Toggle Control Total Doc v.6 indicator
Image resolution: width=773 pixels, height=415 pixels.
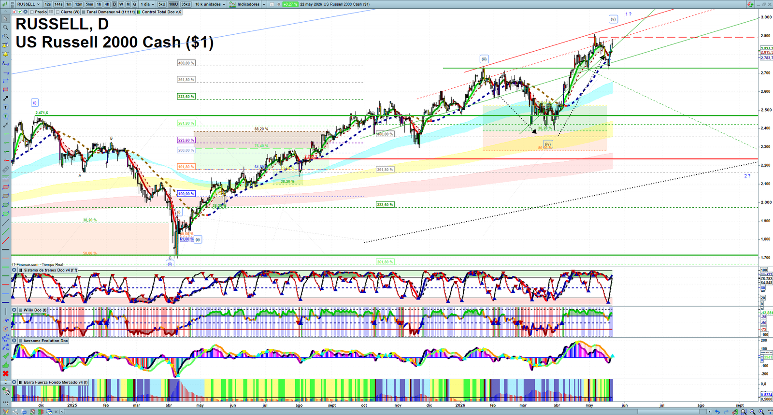pyautogui.click(x=139, y=12)
